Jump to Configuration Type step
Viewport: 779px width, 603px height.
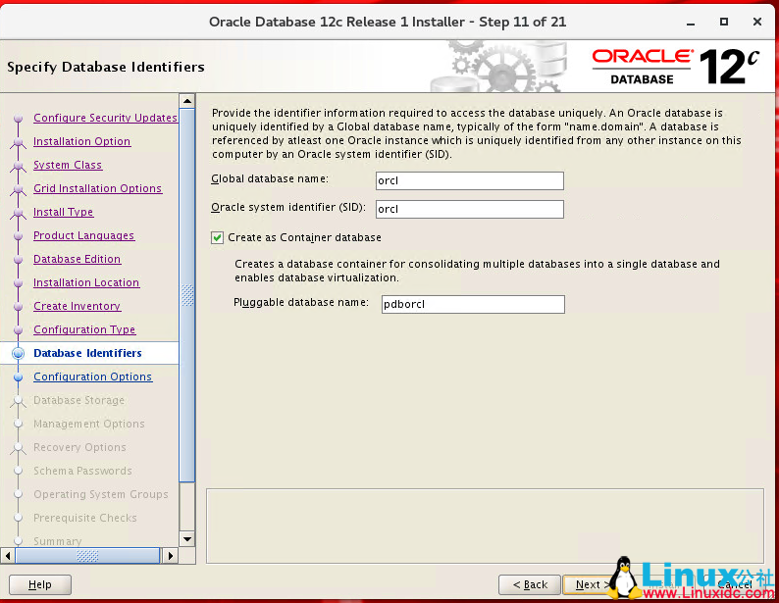coord(84,329)
